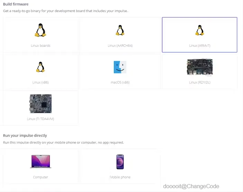243x192 pixels.
Task: Click the "Run your impulse directly" heading
Action: [x=25, y=136]
